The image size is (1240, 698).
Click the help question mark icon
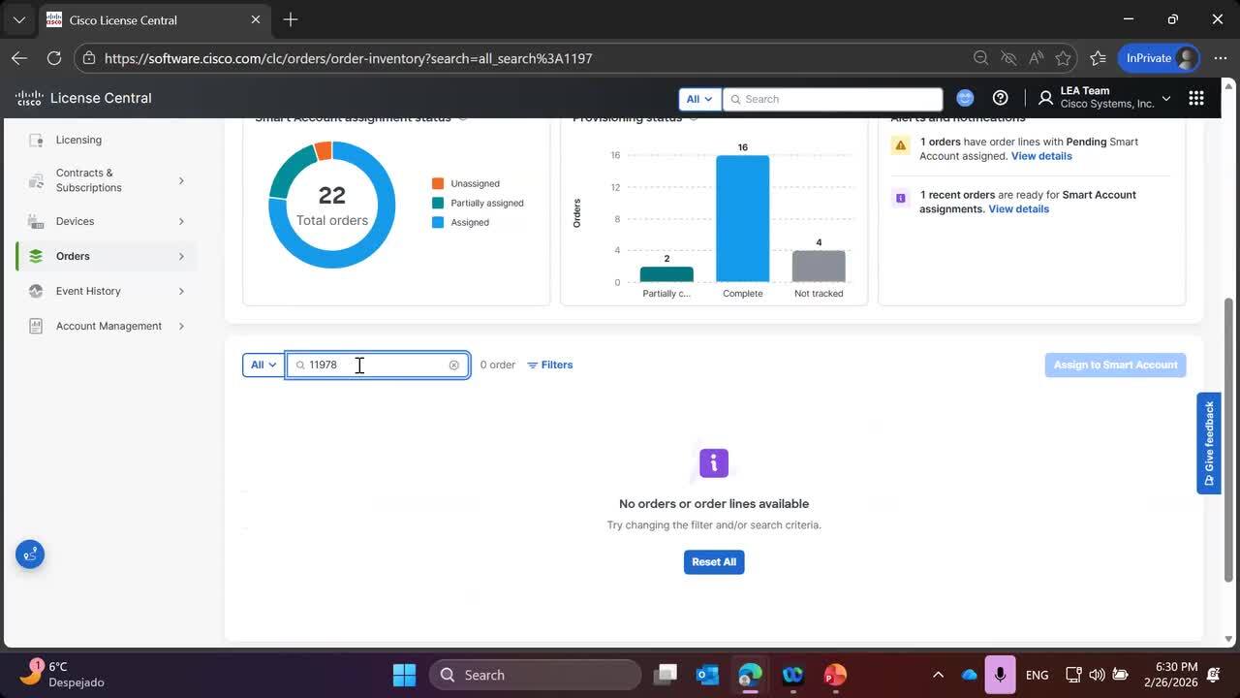coord(1001,98)
